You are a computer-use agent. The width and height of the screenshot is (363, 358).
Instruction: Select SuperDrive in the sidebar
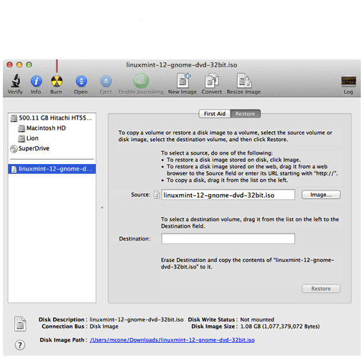click(52, 148)
